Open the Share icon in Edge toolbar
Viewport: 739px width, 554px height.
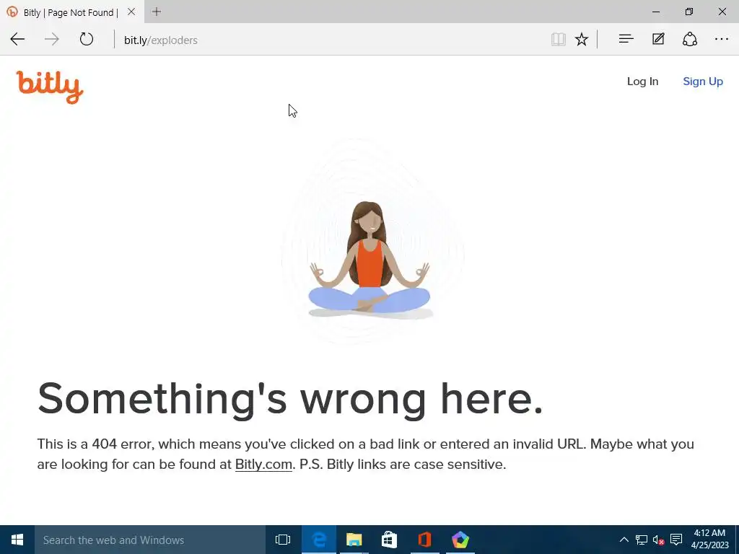[689, 39]
